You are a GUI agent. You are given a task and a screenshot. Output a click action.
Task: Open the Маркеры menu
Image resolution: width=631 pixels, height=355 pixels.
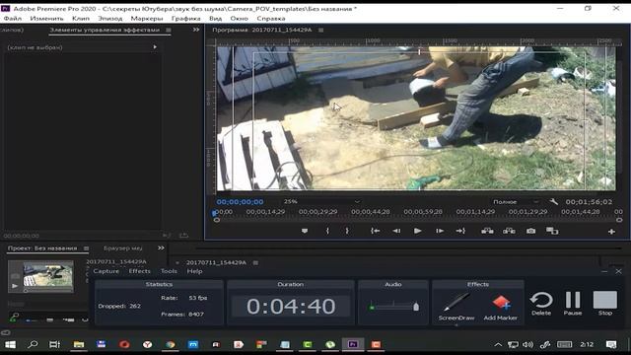tap(147, 19)
